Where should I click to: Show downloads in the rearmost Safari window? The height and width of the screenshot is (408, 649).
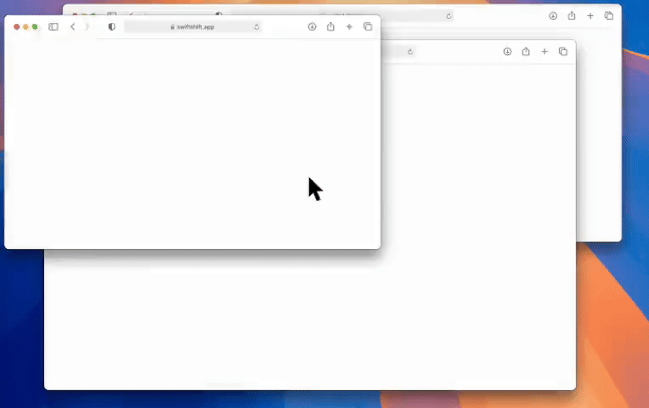(553, 16)
